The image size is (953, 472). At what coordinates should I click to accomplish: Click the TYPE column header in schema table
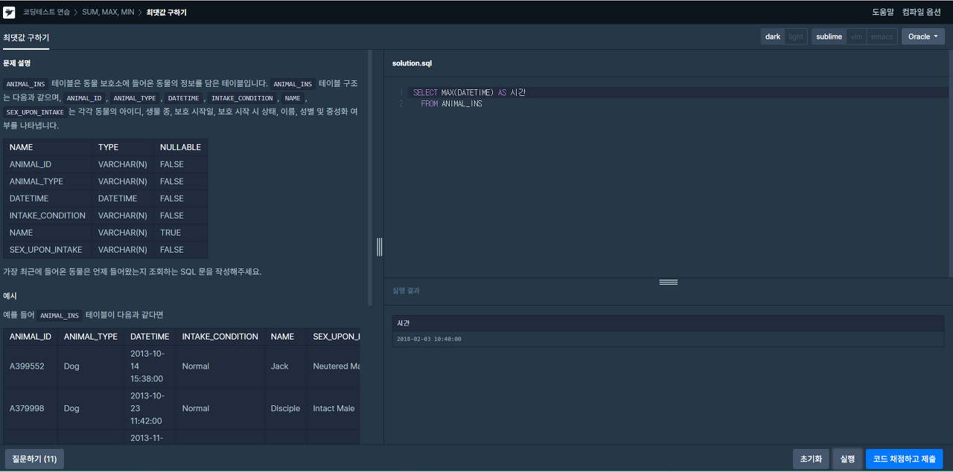(x=123, y=147)
